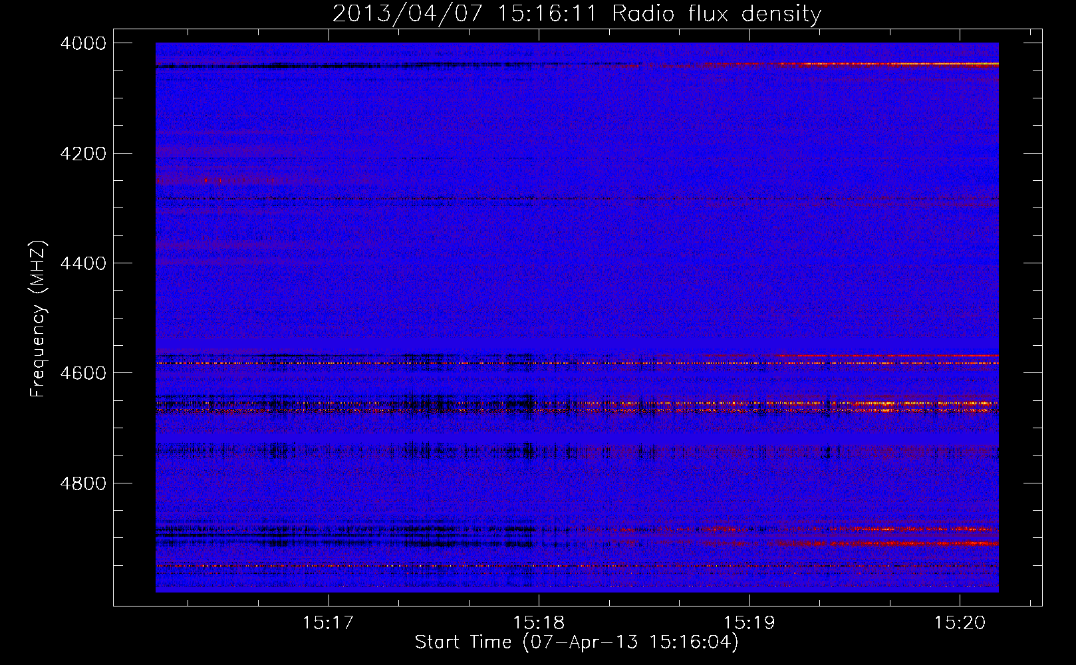Click the 'Frequency (MHZ)' y-axis label
This screenshot has height=665, width=1076.
pyautogui.click(x=38, y=319)
